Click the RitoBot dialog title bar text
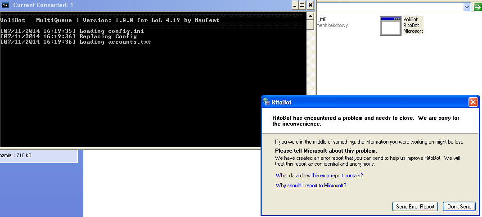Viewport: 482px width, 217px height. tap(281, 102)
